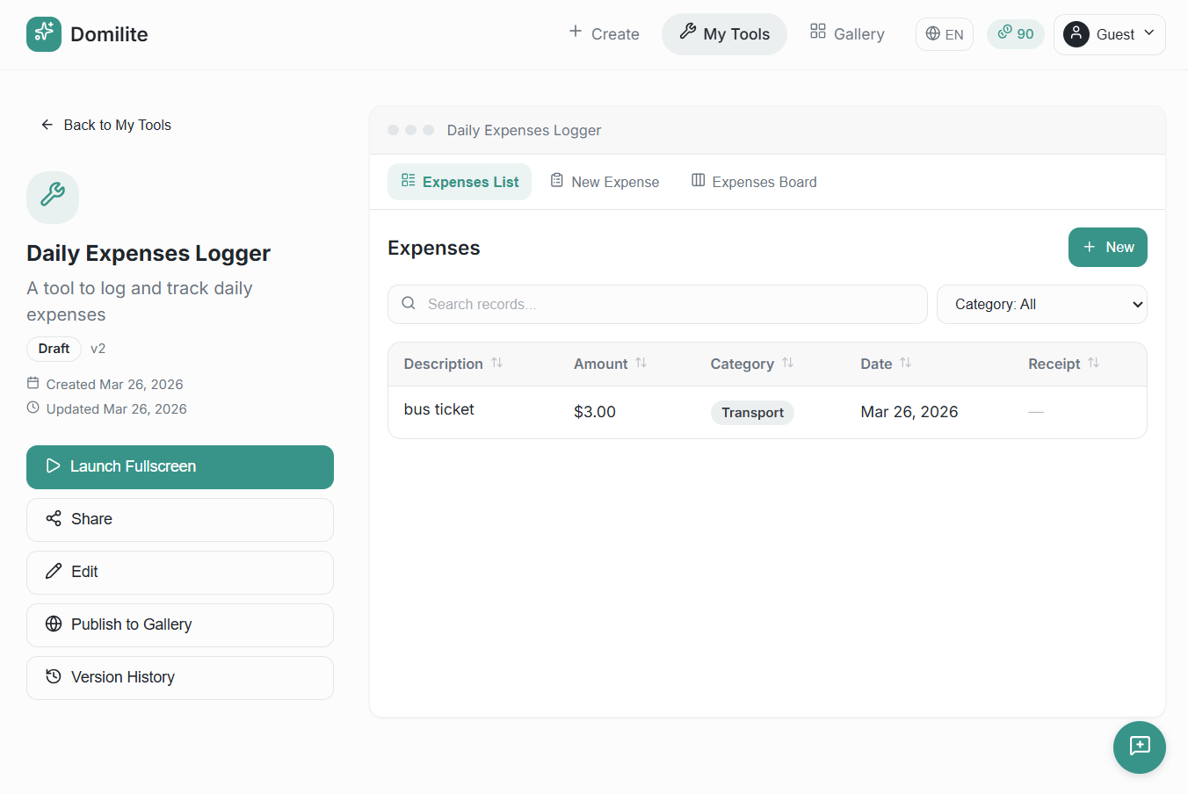Open the Category: All filter dropdown
1188x794 pixels.
[1041, 304]
